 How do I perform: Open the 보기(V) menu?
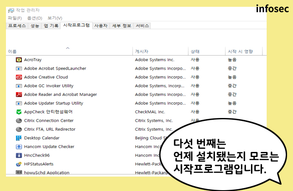[54, 18]
